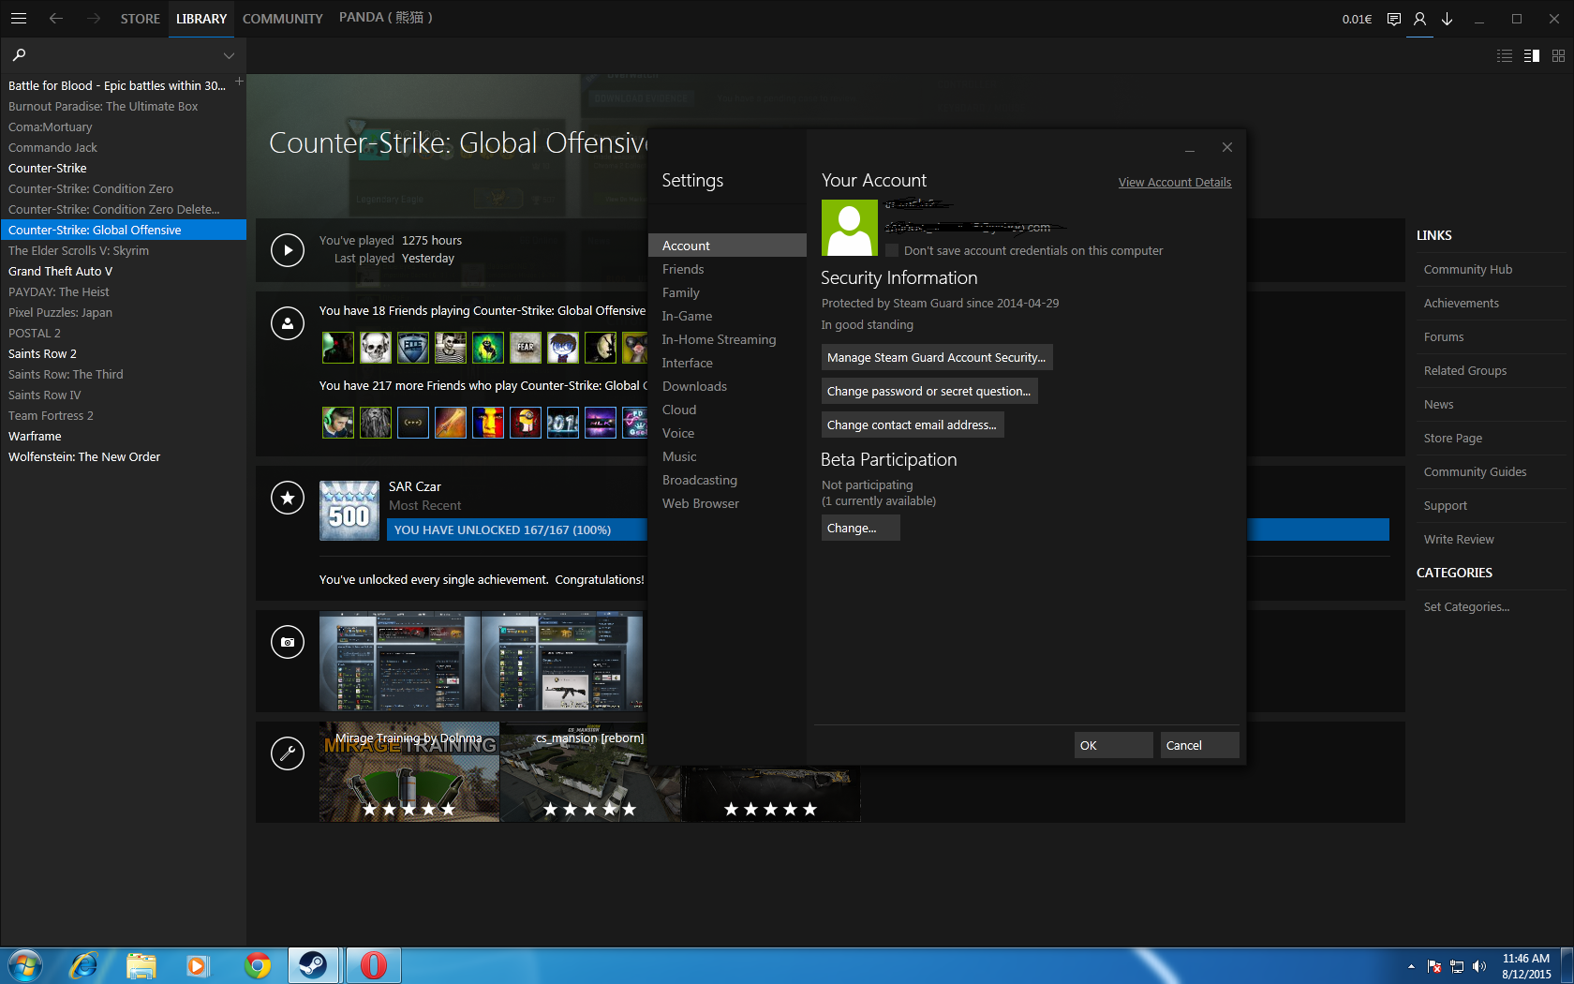Switch library to detail view icon
Screen dimensions: 1574x984
pos(1532,56)
